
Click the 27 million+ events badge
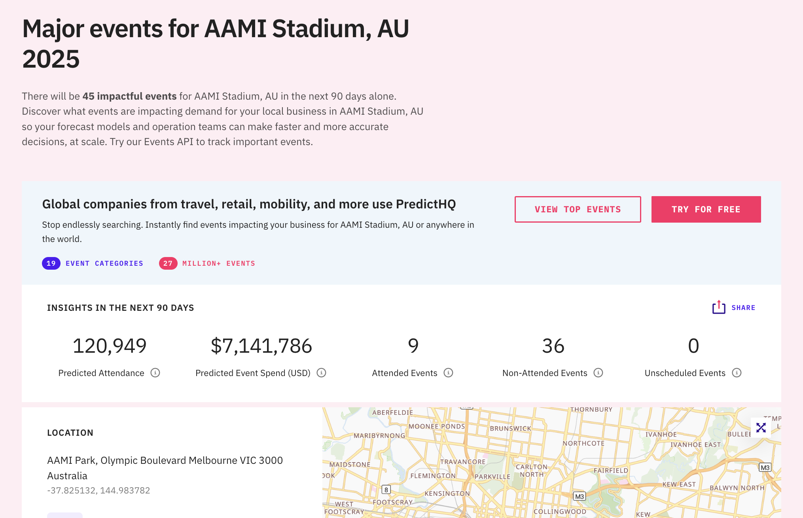tap(168, 263)
